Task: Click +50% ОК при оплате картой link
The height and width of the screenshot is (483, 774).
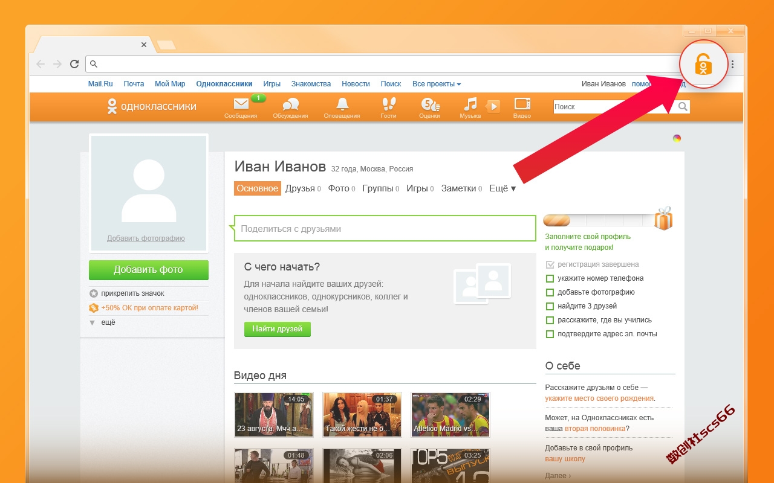Action: coord(150,308)
